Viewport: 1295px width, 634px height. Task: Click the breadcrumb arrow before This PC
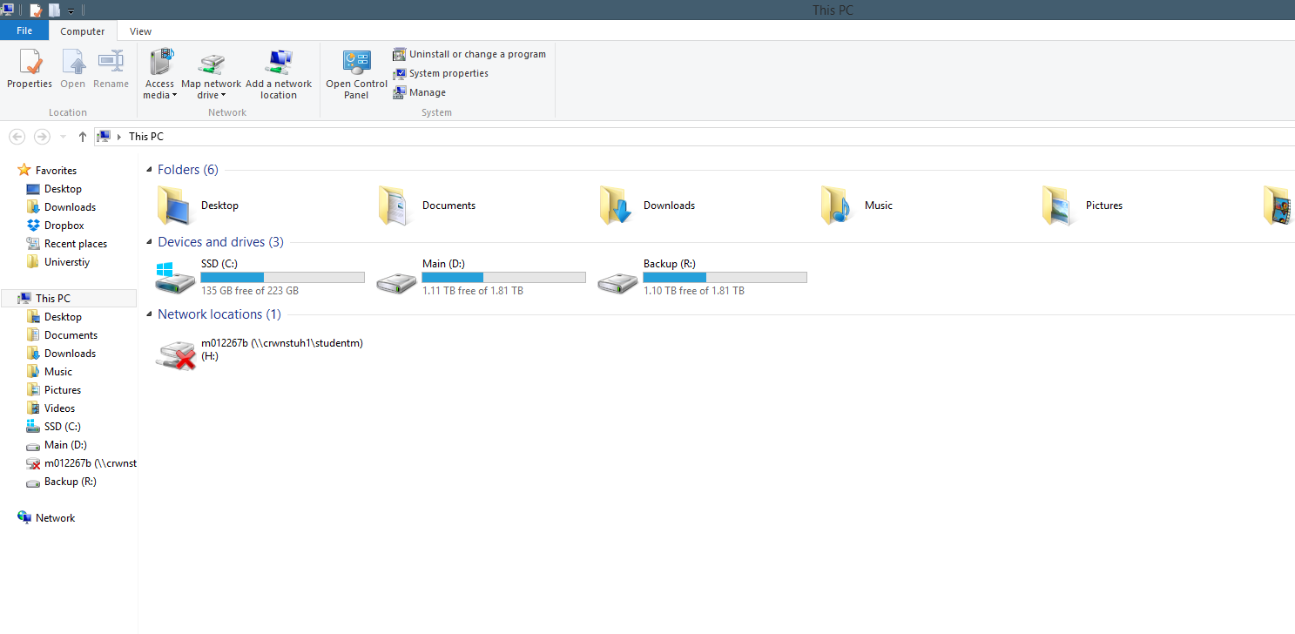pos(119,137)
